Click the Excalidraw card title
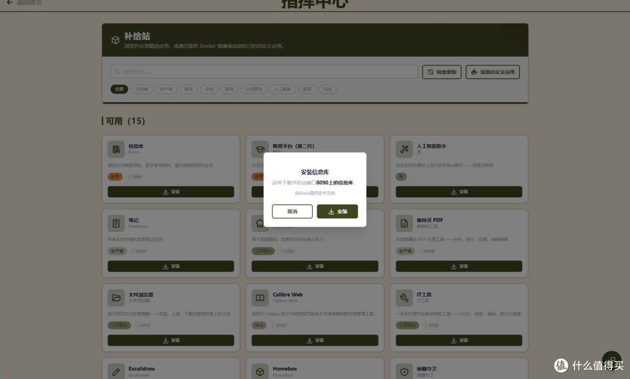This screenshot has height=379, width=630. click(x=141, y=368)
